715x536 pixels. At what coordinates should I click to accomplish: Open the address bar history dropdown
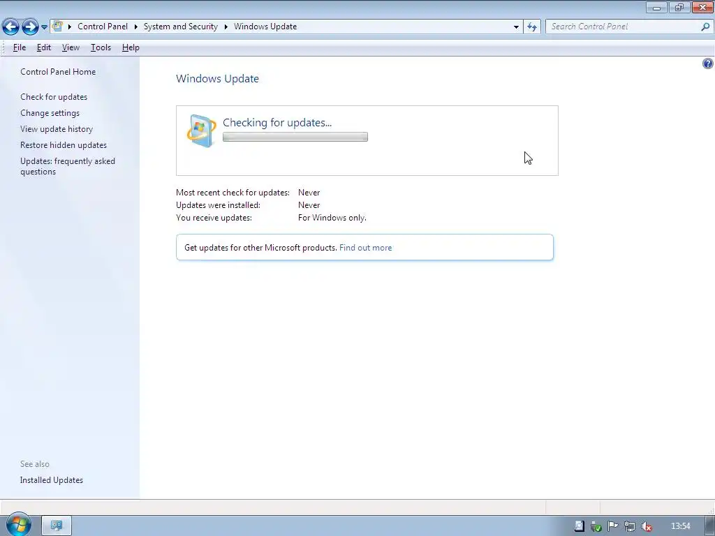pos(516,27)
